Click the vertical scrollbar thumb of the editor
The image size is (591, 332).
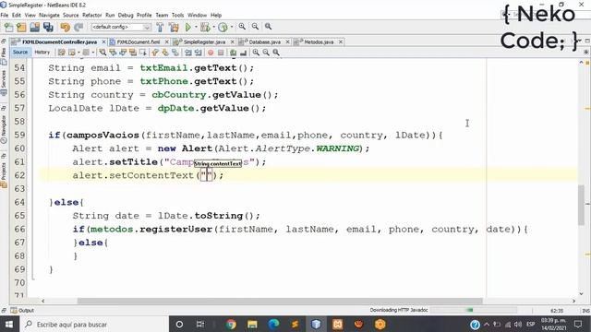coord(581,205)
